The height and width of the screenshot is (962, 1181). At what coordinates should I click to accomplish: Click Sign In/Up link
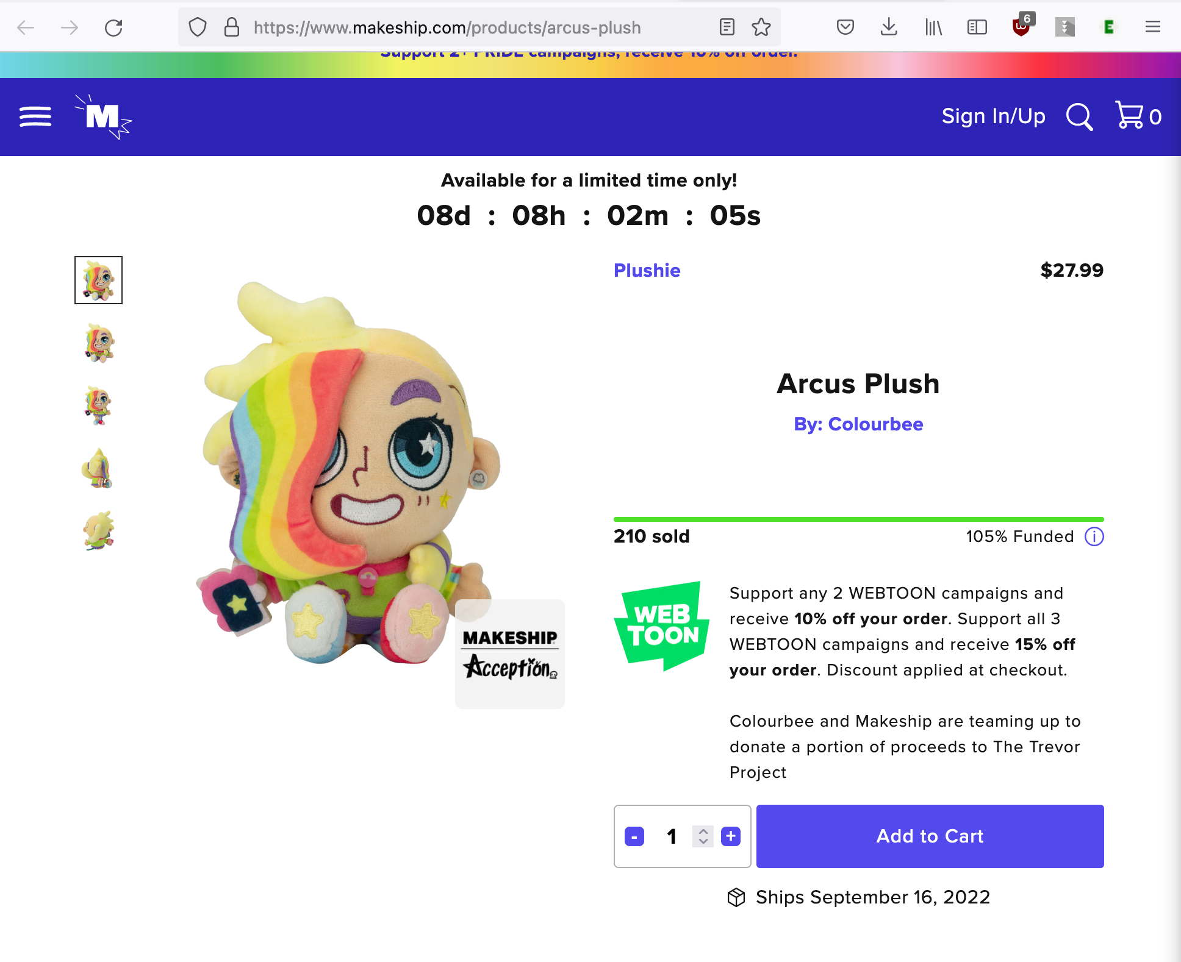994,116
